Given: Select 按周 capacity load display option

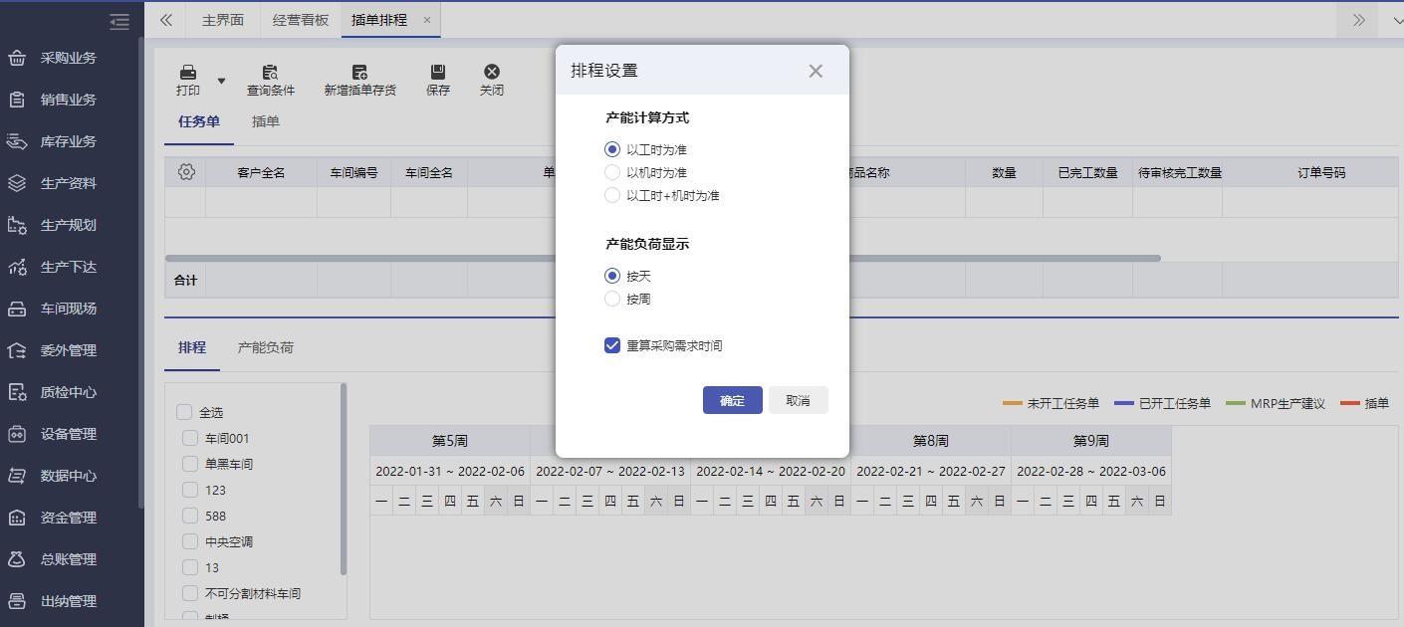Looking at the screenshot, I should 612,299.
